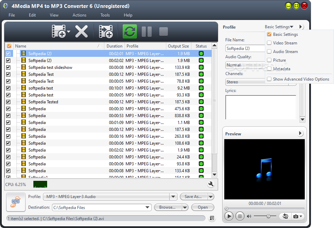Open the Tools menu
The image size is (334, 228).
(x=105, y=15)
